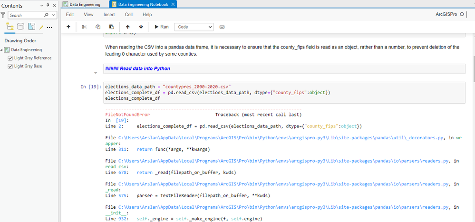The image size is (475, 222).
Task: Click the insert cell below plus icon
Action: click(x=68, y=27)
